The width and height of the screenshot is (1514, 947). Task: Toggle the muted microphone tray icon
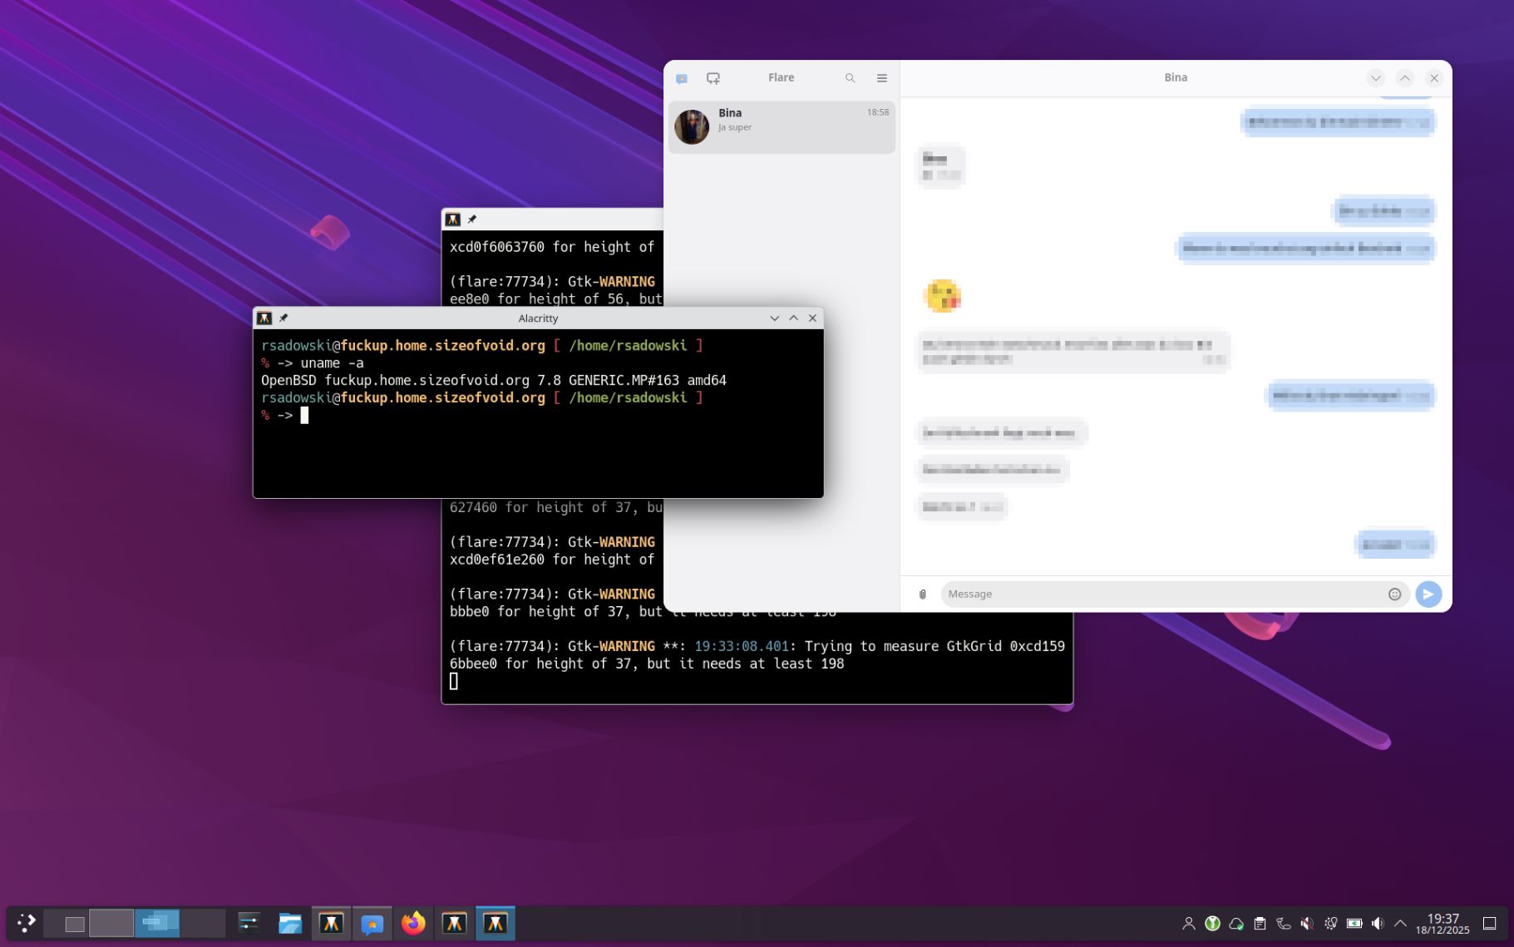pos(1307,924)
